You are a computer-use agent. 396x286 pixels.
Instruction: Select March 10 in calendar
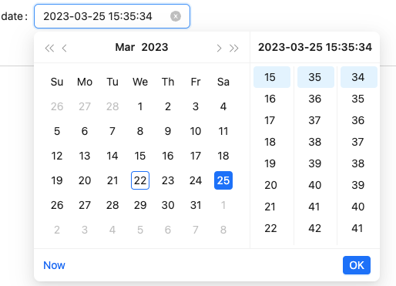196,131
